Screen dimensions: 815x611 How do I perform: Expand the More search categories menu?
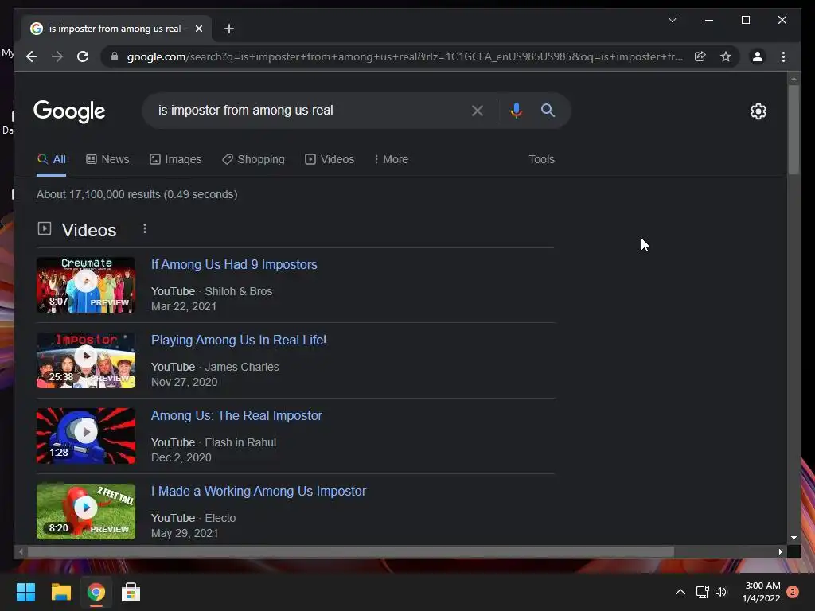point(391,159)
